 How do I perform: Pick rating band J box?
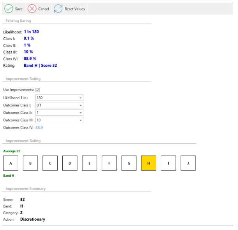coord(188,163)
